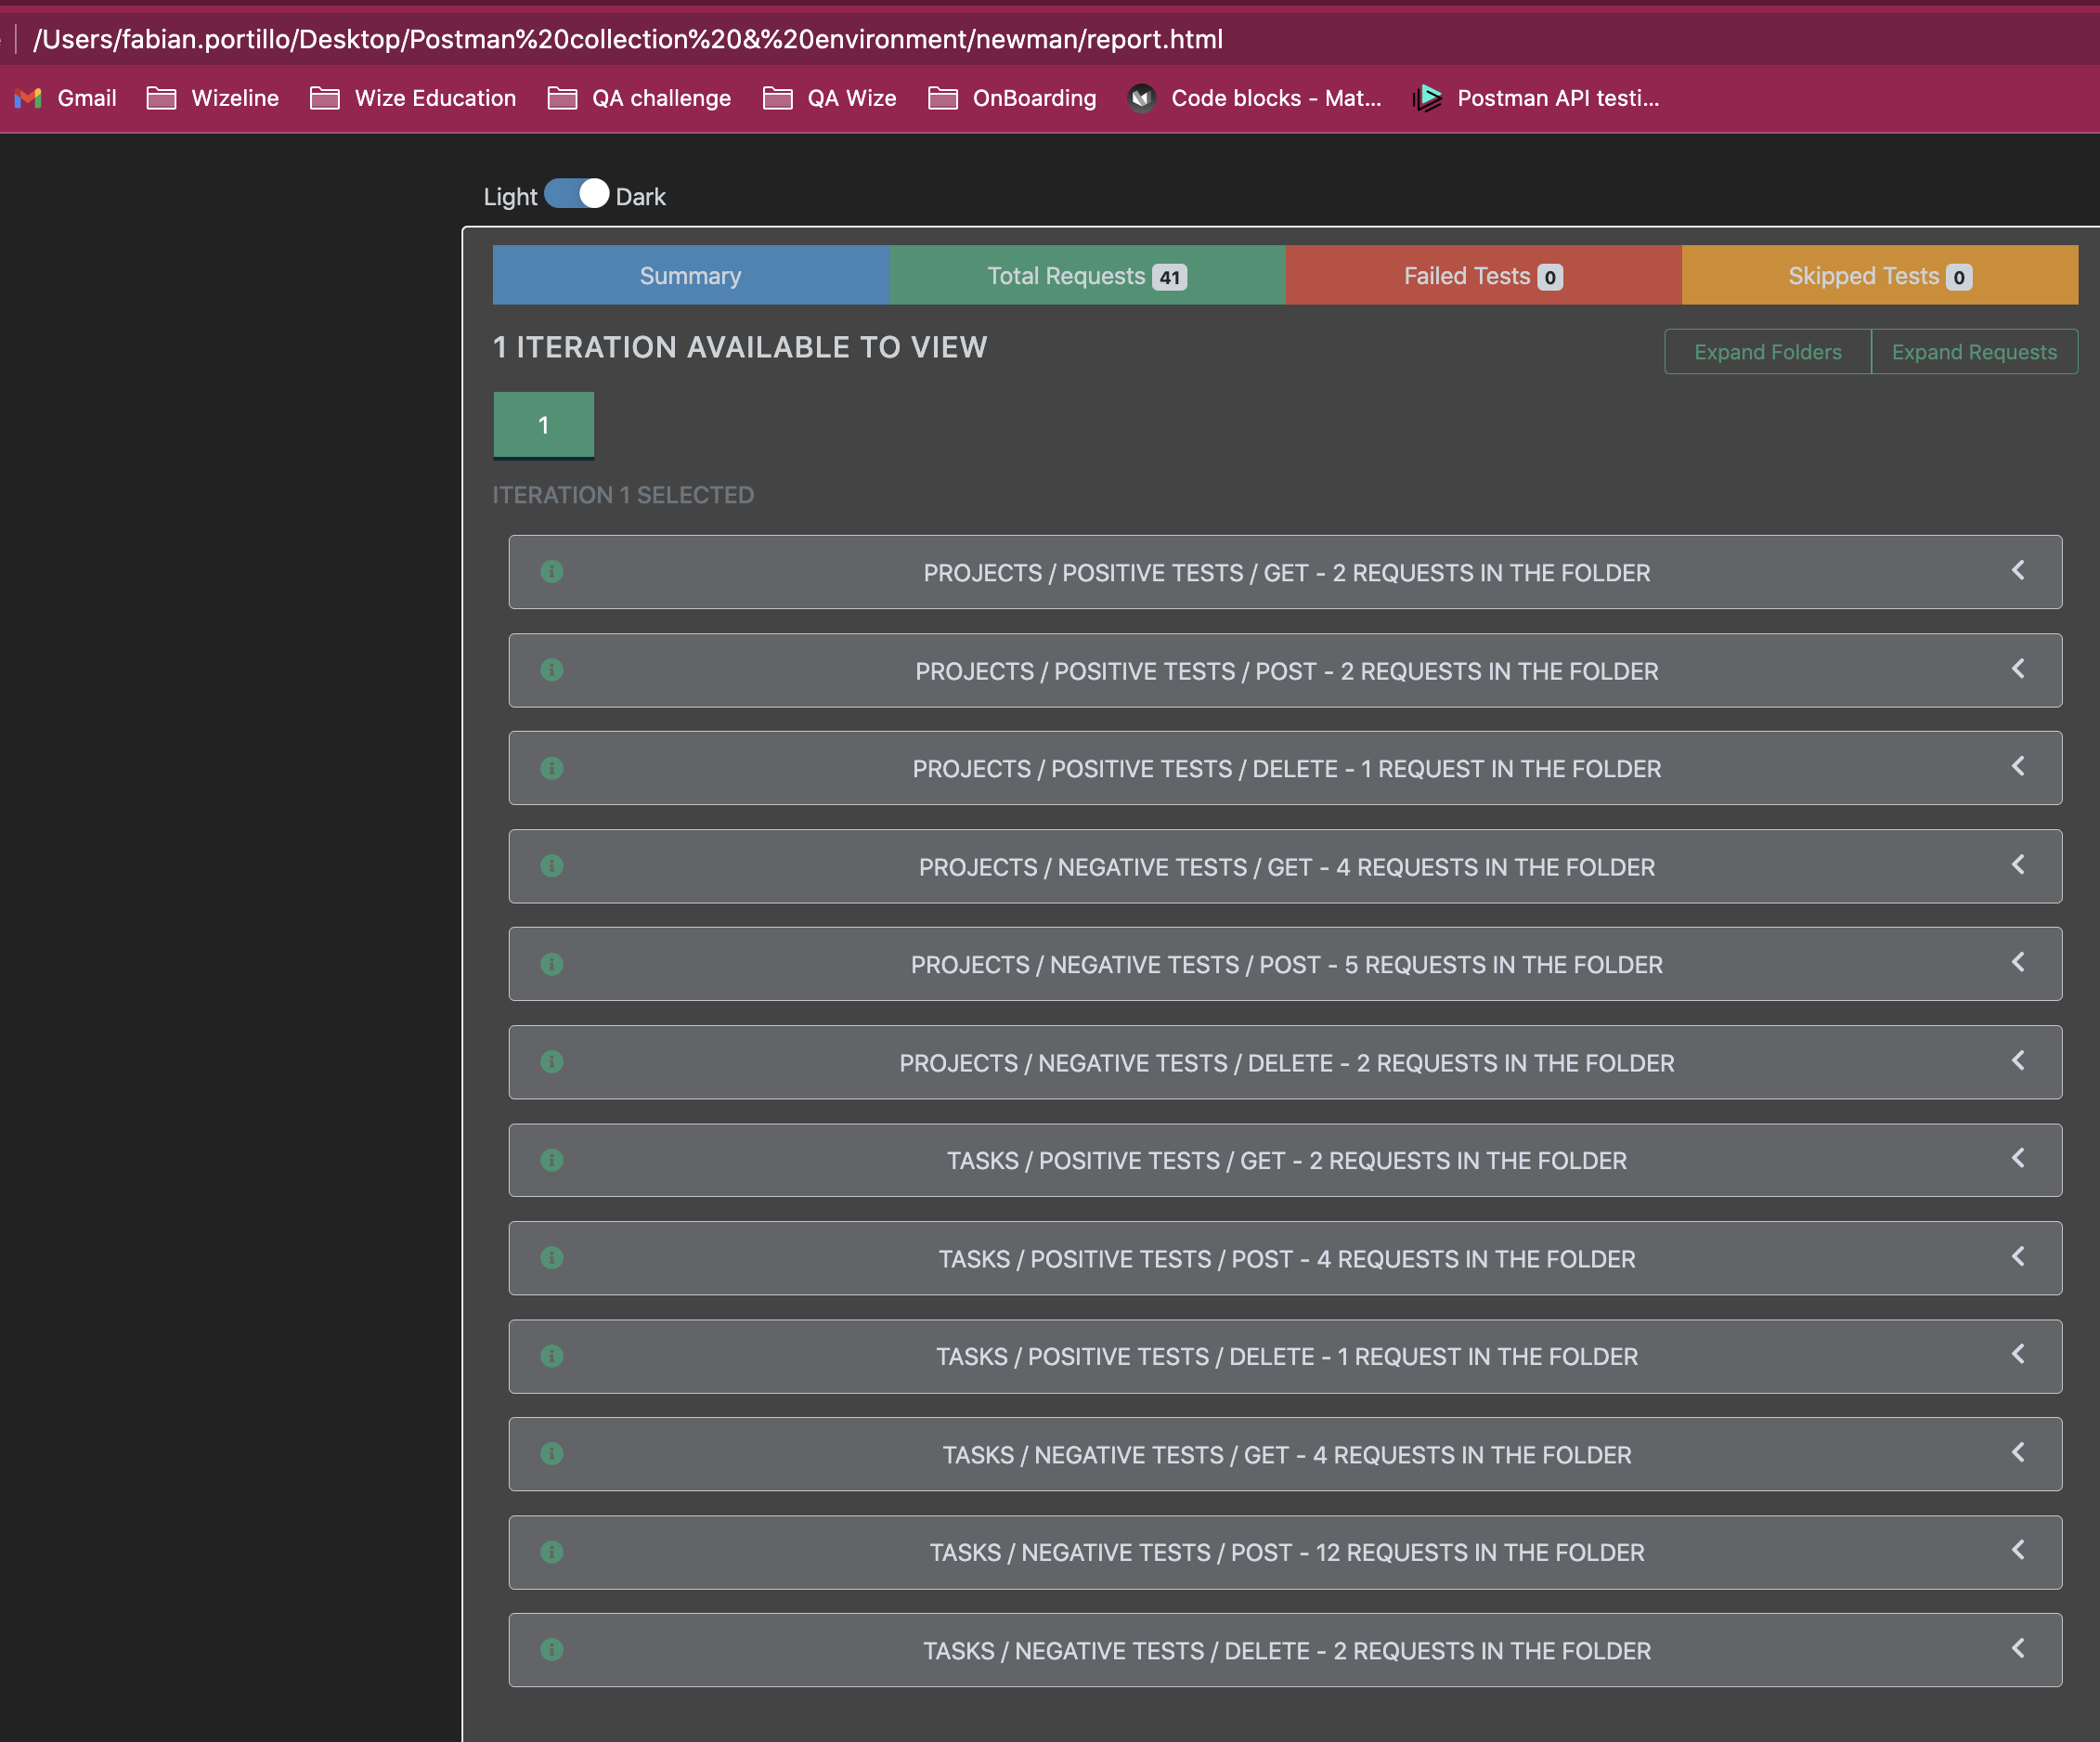Select iteration number 1
Screen dimensions: 2100x1742
[x=542, y=423]
